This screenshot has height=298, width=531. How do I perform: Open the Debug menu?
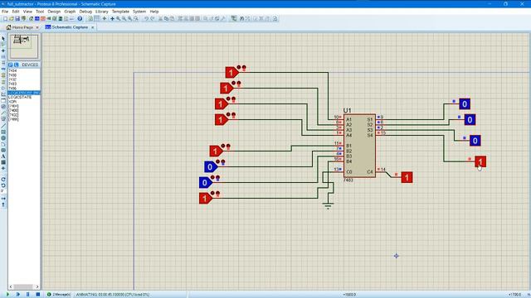[85, 11]
